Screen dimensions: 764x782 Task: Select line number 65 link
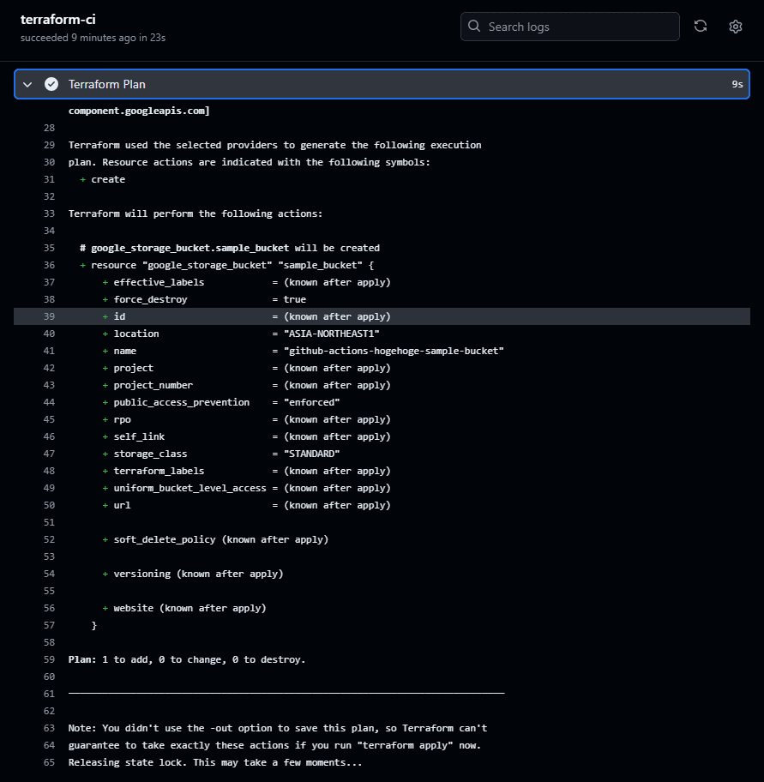(49, 762)
